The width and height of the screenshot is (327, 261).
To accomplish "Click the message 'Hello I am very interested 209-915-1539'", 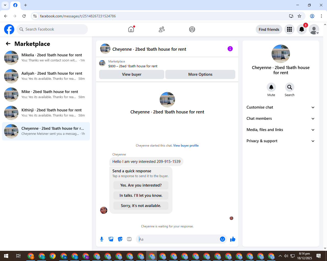I will coord(146,162).
